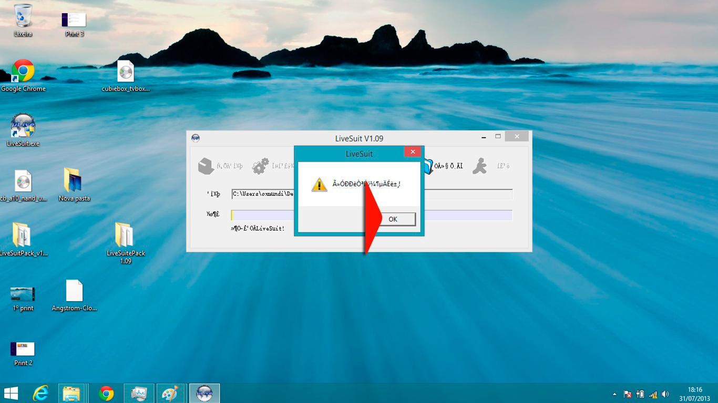Image resolution: width=718 pixels, height=403 pixels.
Task: Select the cb_a10_nand disc image file
Action: click(23, 186)
